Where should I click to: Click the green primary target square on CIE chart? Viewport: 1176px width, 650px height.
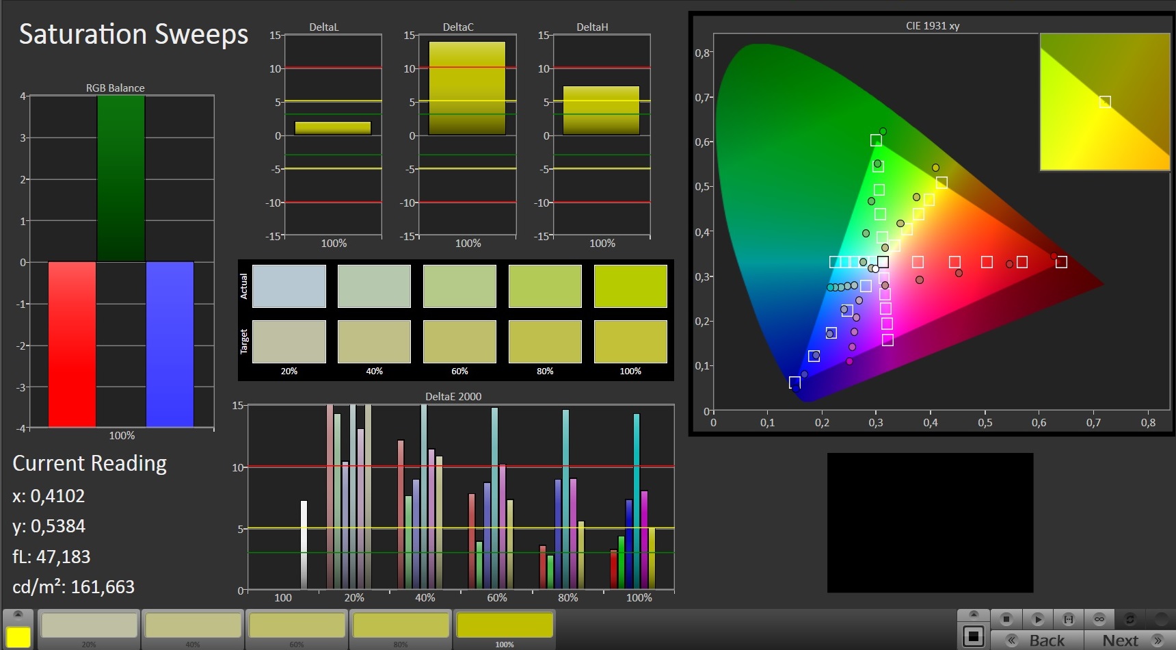pos(876,140)
